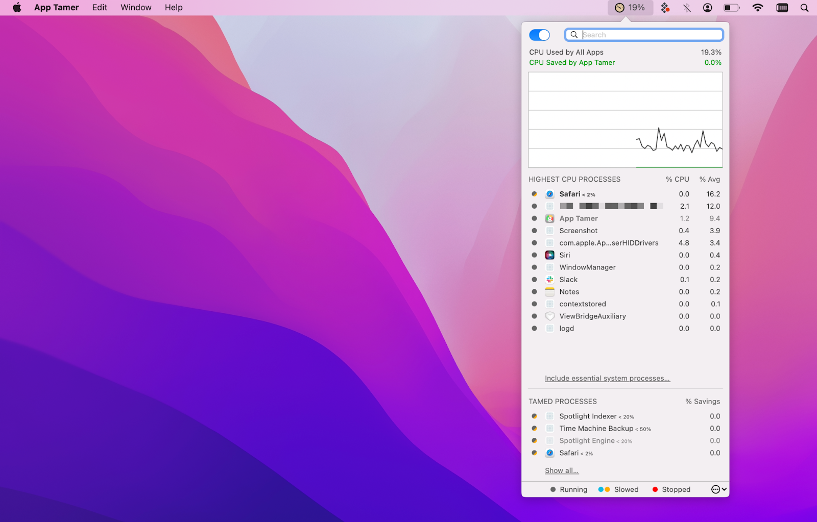
Task: Open the App Tamer 19% menu bar icon
Action: coord(630,7)
